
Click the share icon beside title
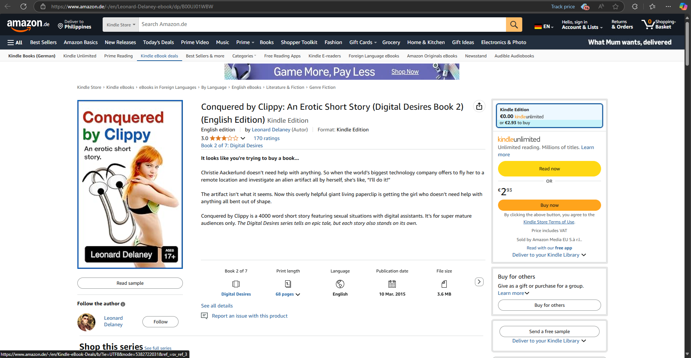[x=479, y=106]
